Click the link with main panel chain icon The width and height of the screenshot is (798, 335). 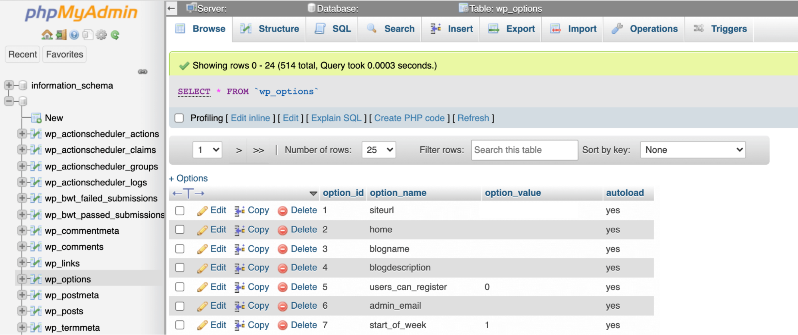(143, 72)
